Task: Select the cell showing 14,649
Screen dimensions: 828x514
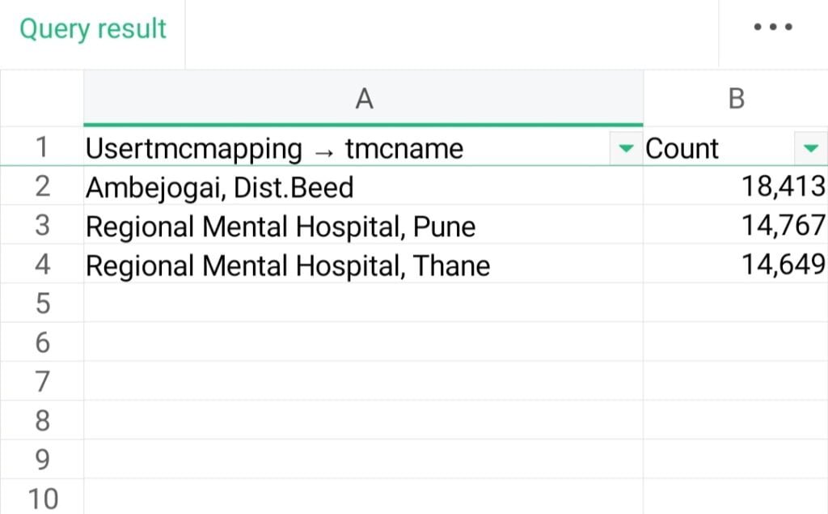Action: click(736, 264)
